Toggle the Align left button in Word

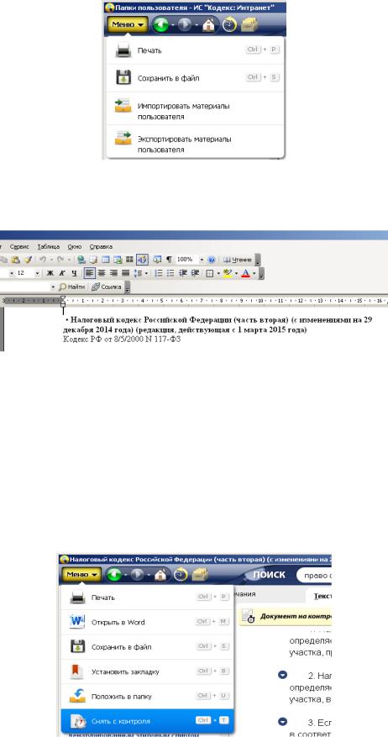(90, 273)
